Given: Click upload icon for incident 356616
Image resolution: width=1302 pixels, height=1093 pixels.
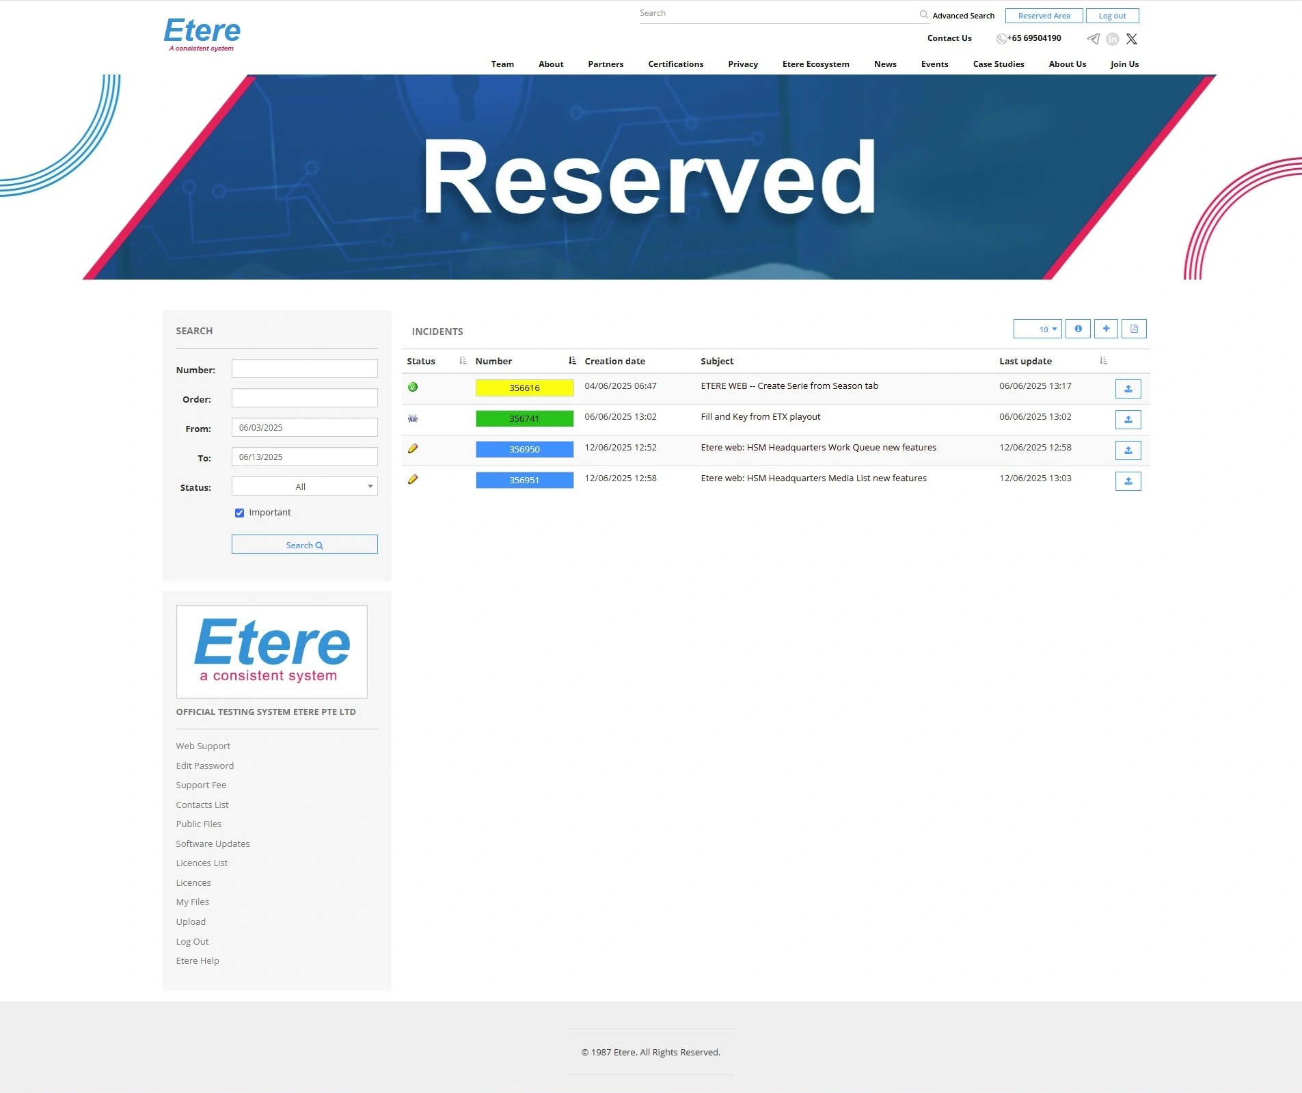Looking at the screenshot, I should [x=1128, y=389].
